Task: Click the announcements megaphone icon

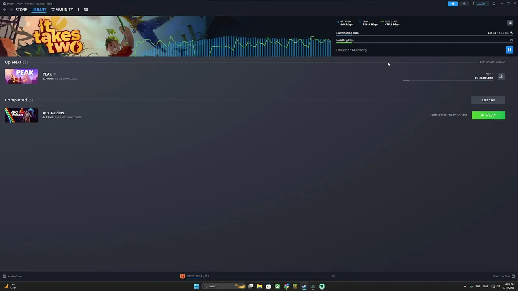Action: point(452,4)
